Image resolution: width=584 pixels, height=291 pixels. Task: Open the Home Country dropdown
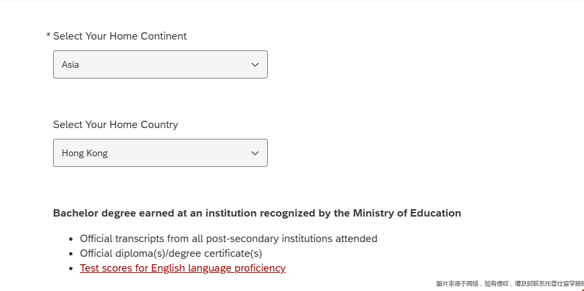click(160, 153)
